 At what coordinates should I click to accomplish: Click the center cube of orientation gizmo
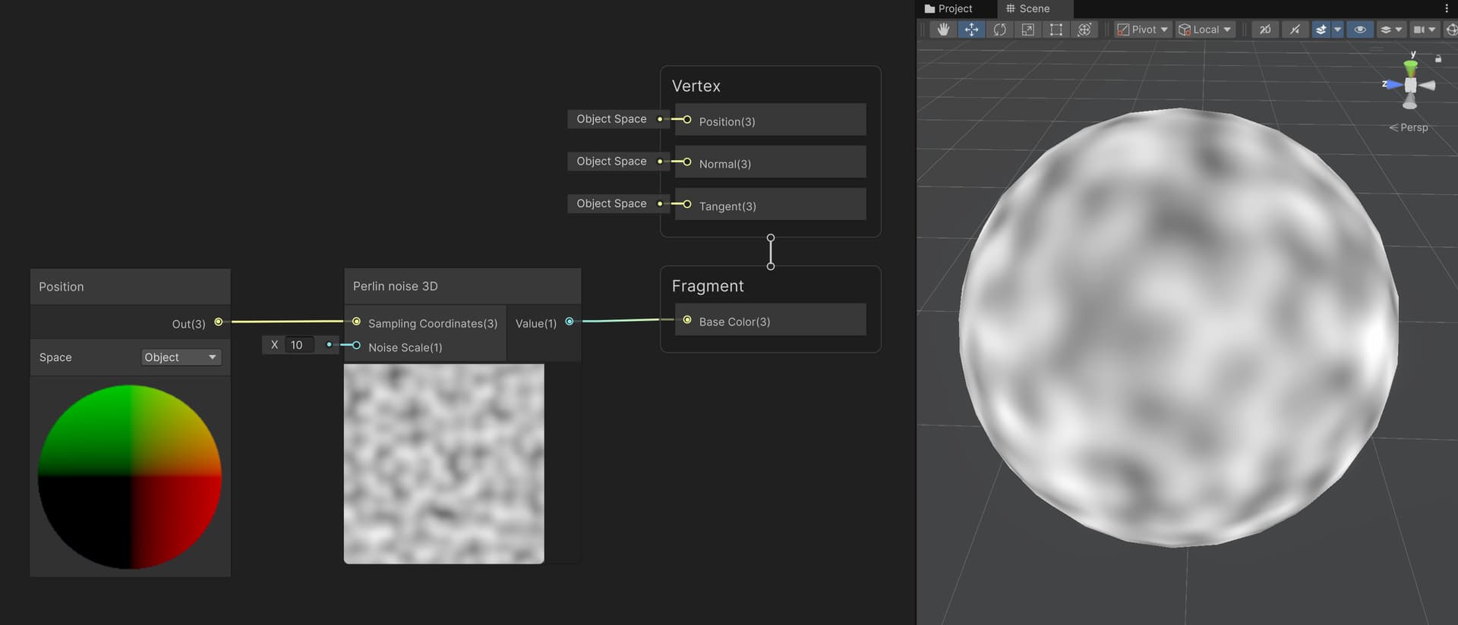pyautogui.click(x=1410, y=85)
